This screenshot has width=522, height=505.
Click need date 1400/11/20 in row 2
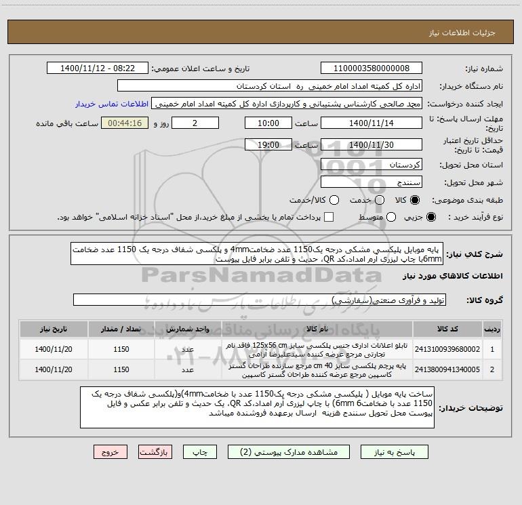54,369
